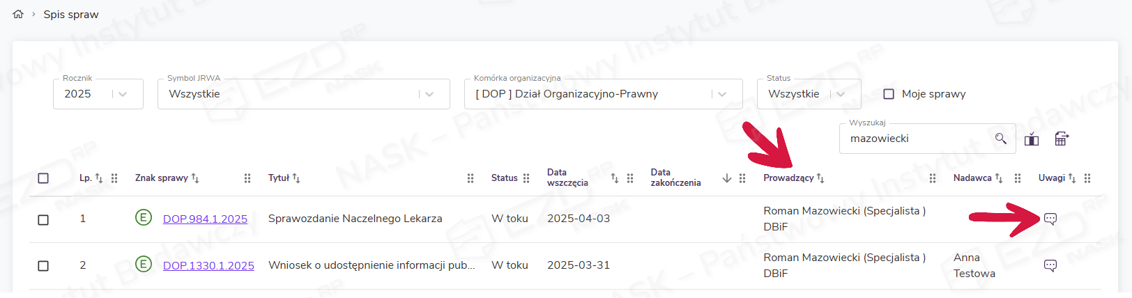Toggle the select-all rows checkbox

pyautogui.click(x=43, y=178)
